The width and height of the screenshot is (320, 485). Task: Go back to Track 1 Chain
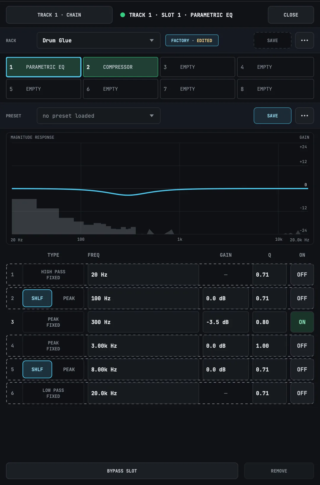click(59, 15)
